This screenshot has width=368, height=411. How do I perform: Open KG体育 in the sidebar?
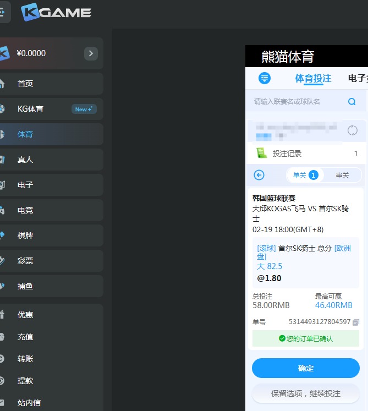pos(51,109)
